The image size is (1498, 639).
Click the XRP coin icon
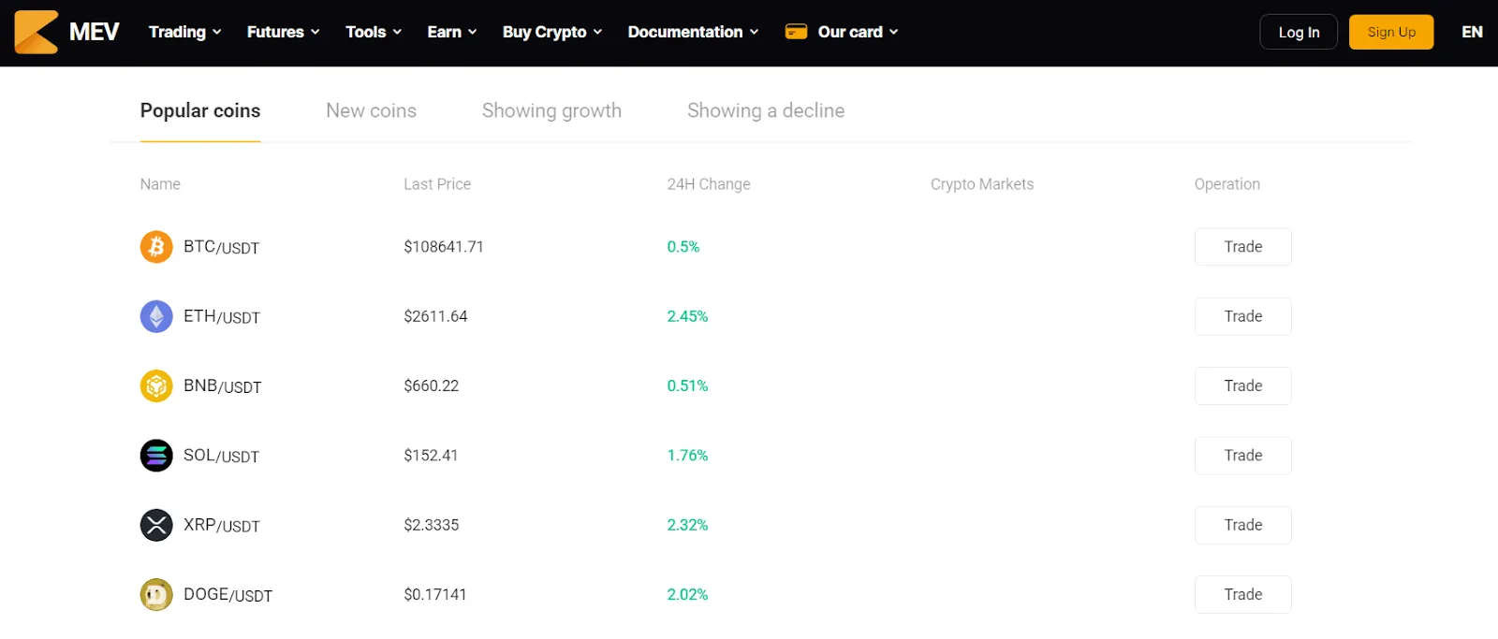pos(156,525)
